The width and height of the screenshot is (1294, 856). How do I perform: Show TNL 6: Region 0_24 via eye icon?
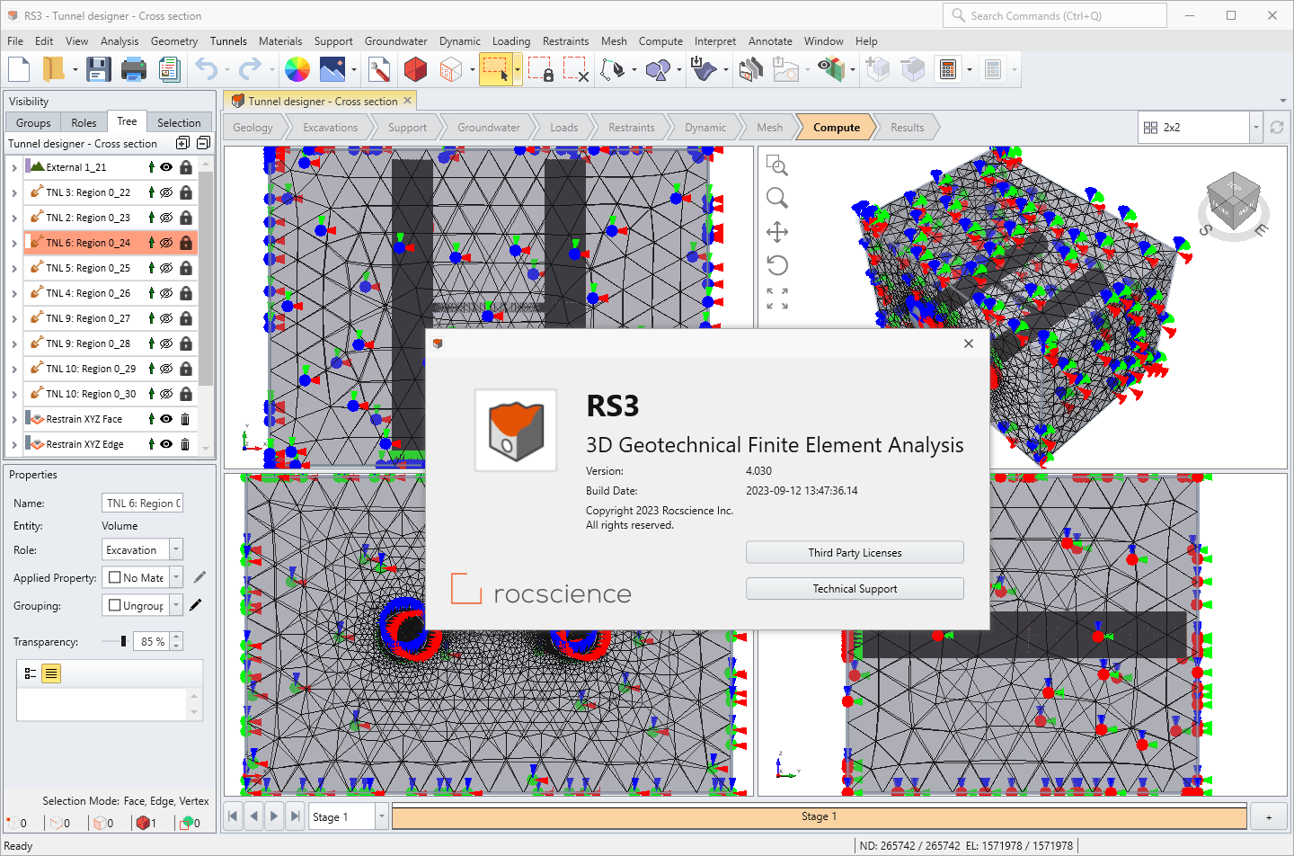[166, 243]
